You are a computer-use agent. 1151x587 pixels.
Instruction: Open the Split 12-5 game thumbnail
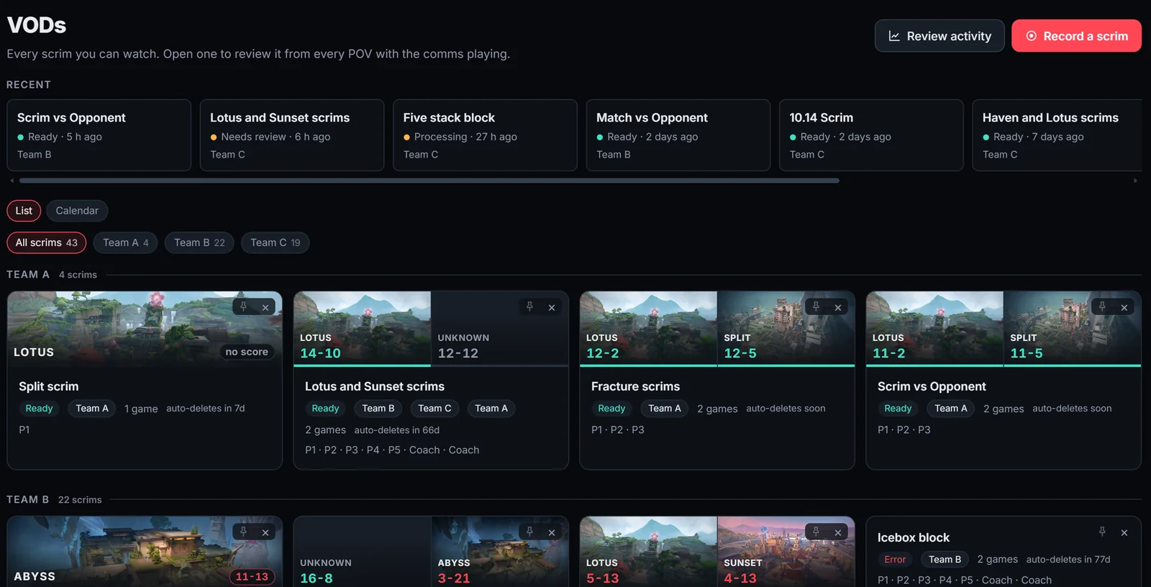786,328
